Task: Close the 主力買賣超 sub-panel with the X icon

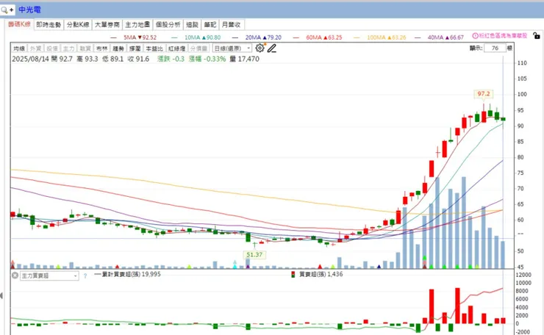Action: [15, 275]
